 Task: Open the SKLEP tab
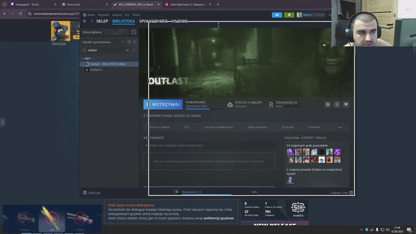click(x=102, y=21)
